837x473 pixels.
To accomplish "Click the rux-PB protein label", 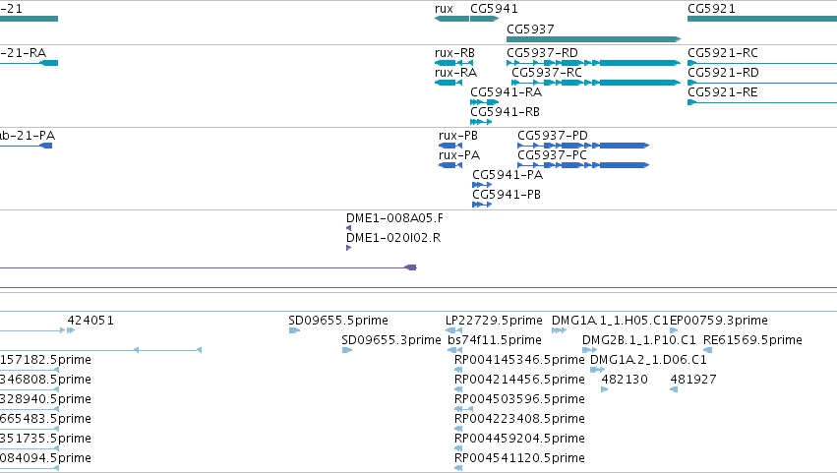I will point(458,136).
